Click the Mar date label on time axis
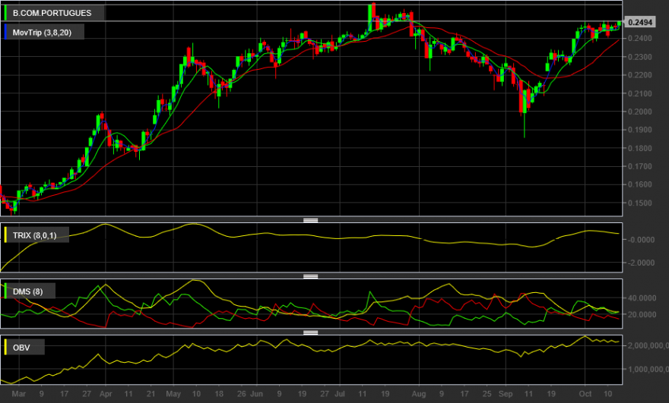669x403 pixels. point(19,394)
